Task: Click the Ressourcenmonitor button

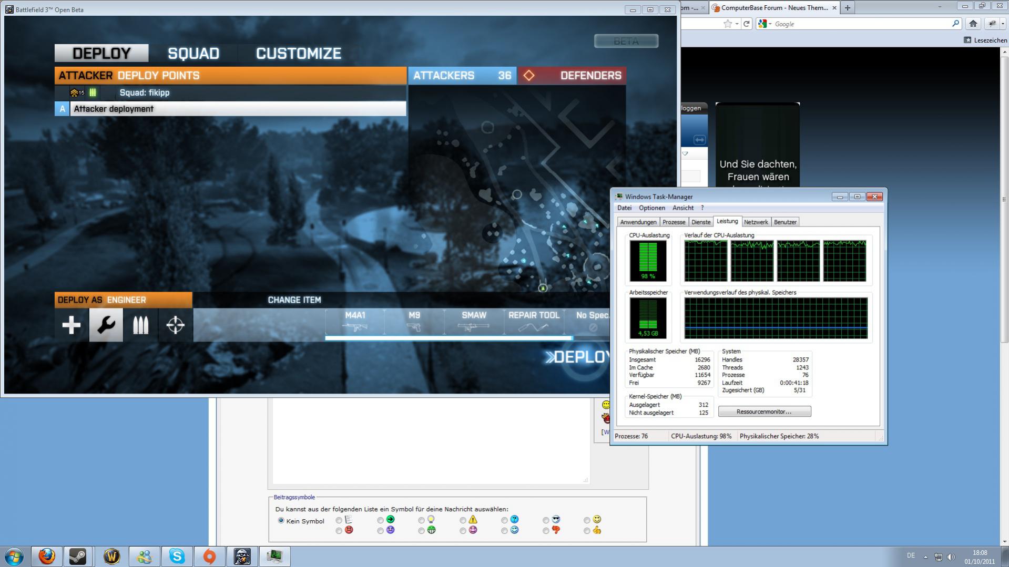Action: click(x=765, y=411)
